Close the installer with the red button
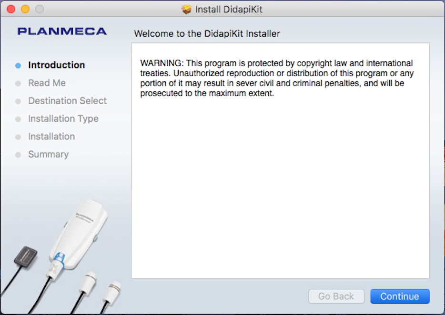Viewport: 445px width, 315px height. [10, 9]
